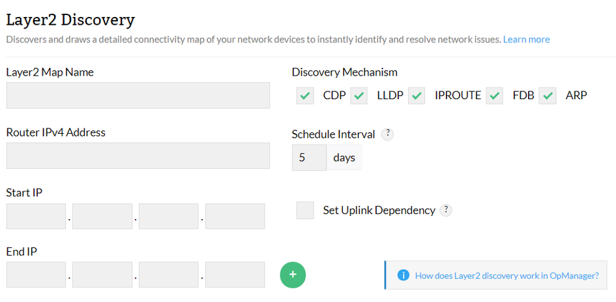616x302 pixels.
Task: Click the Schedule Interval help icon
Action: click(387, 134)
